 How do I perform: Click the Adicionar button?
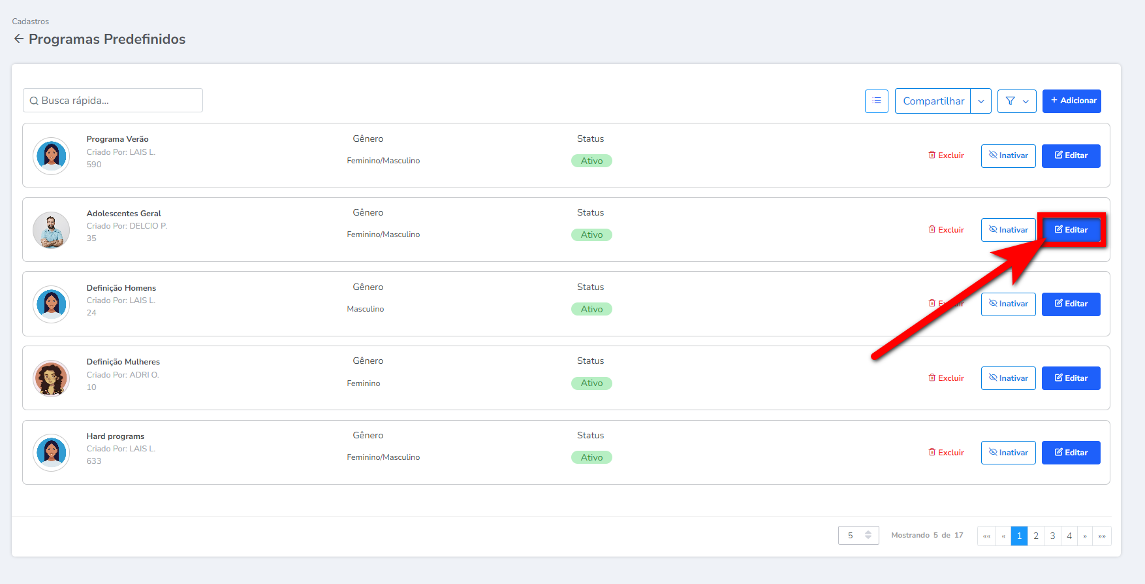pos(1071,101)
